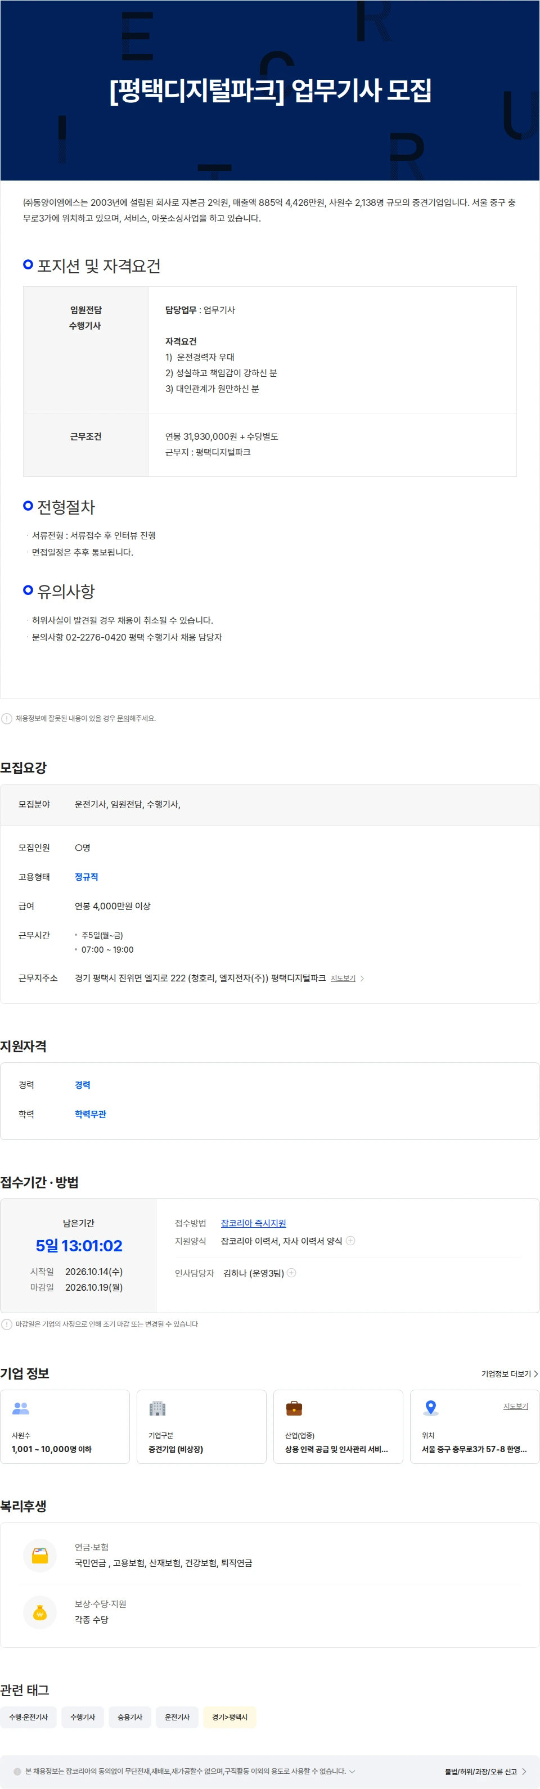This screenshot has width=540, height=1789.
Task: Select the 경기>평택시 tag
Action: pyautogui.click(x=230, y=1717)
